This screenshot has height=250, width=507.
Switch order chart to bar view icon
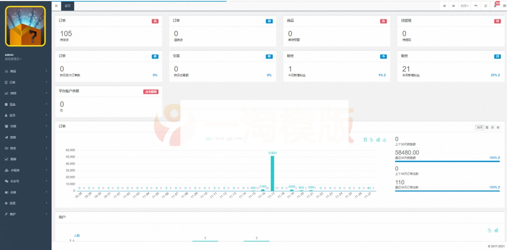[378, 140]
